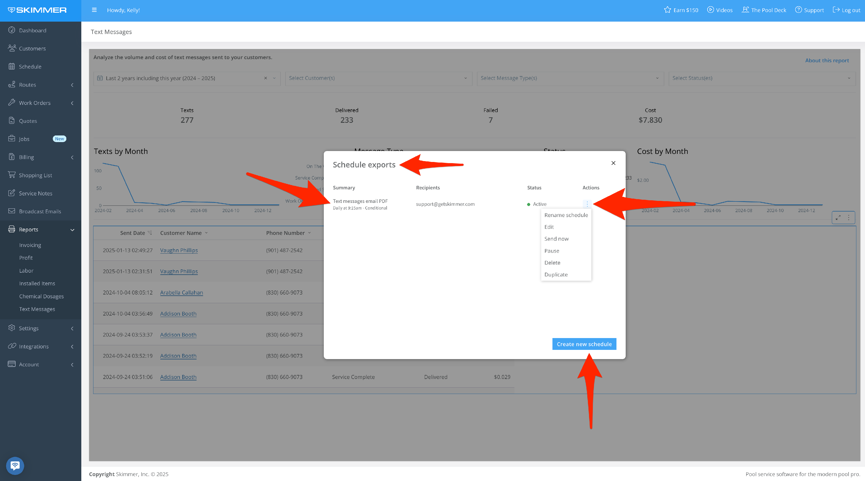
Task: Open the live chat support bubble
Action: 15,465
